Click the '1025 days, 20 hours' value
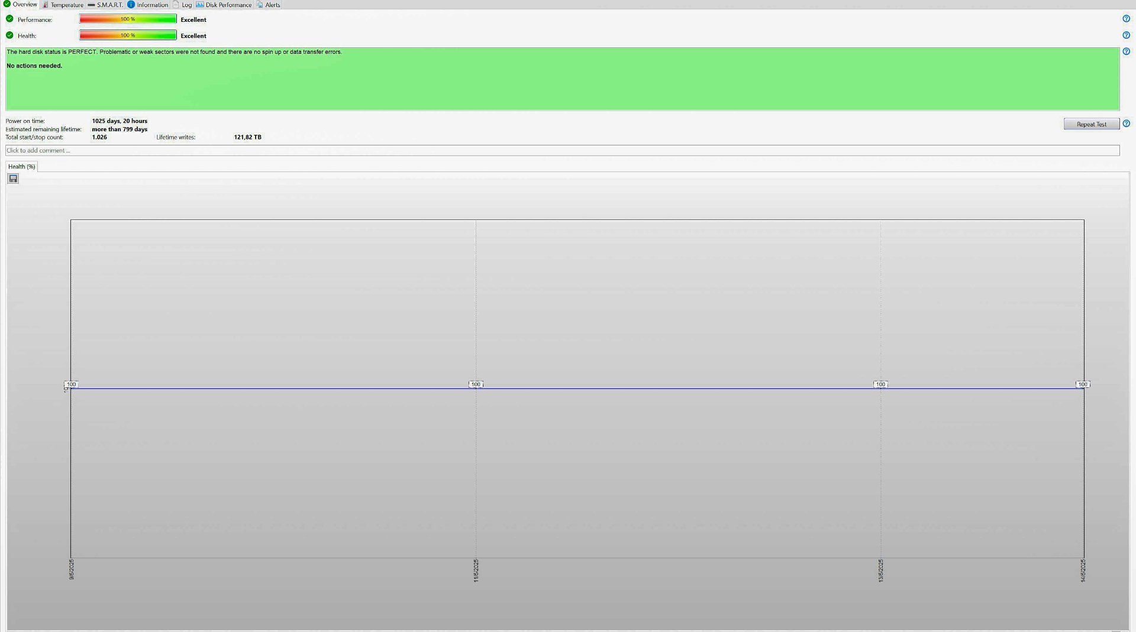Screen dimensions: 1136x632 click(120, 121)
